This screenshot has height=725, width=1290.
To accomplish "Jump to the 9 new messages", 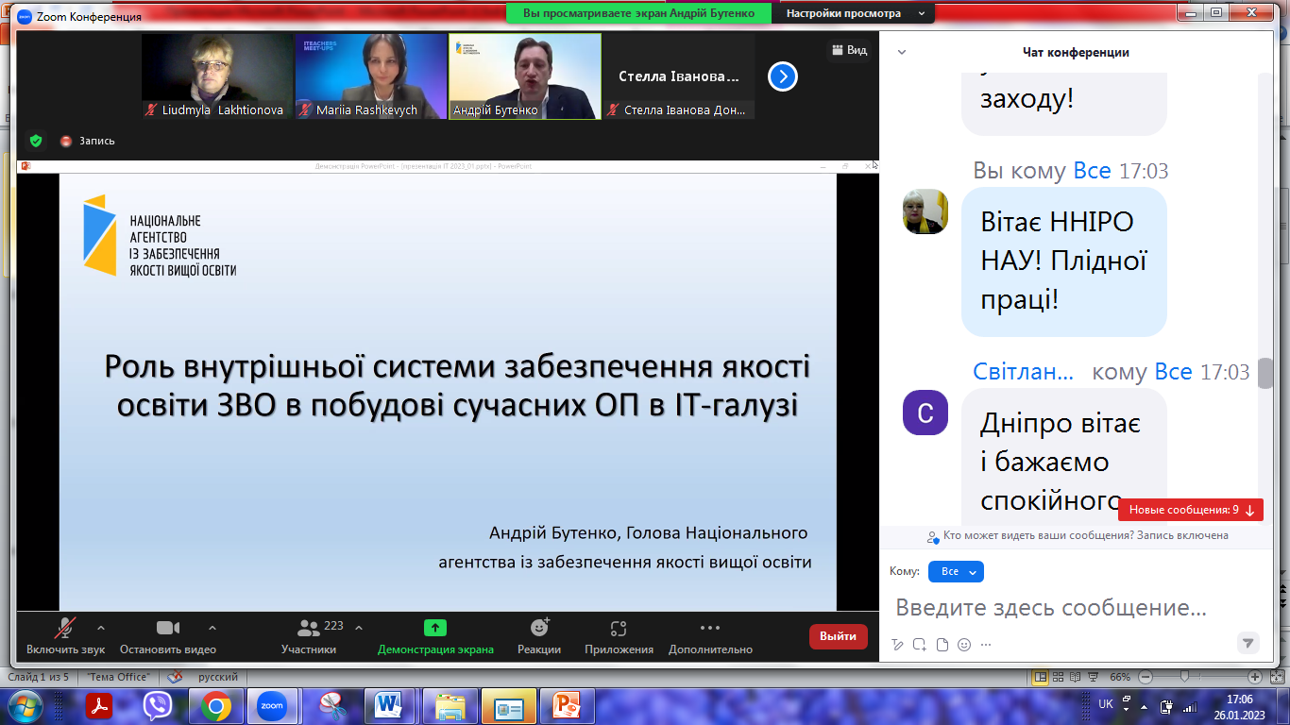I will point(1191,510).
